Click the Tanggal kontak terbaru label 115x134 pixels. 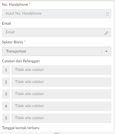point(21,128)
